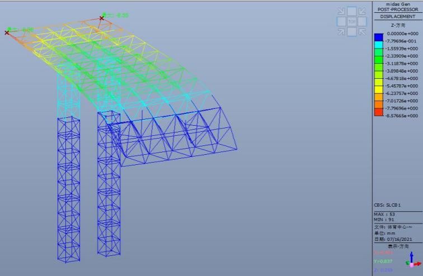
Task: Click the bottom-left diagonal view arrow
Action: coord(341,32)
